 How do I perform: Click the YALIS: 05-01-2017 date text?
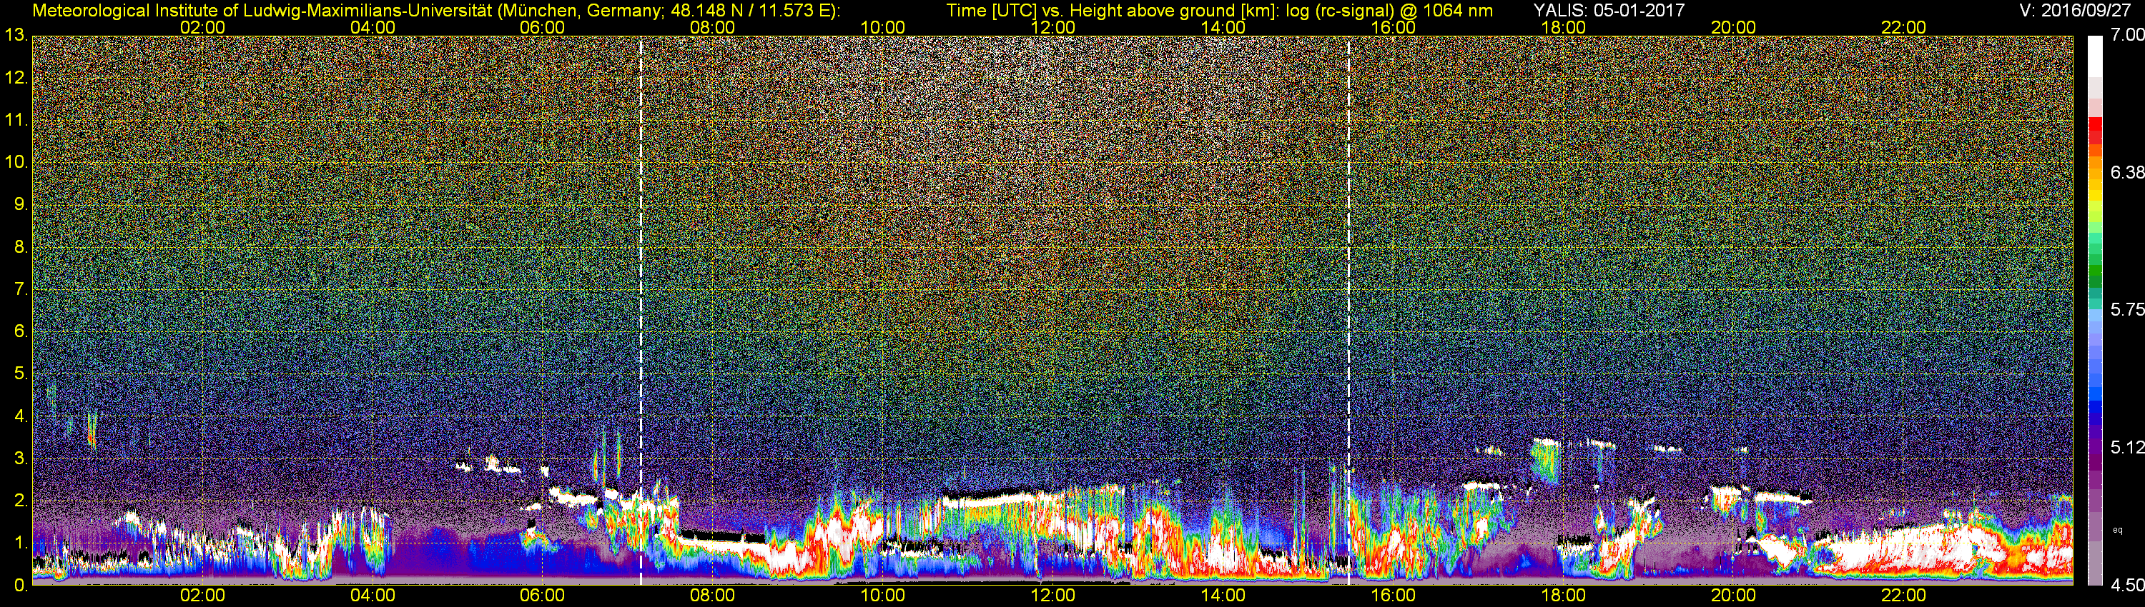click(1609, 10)
